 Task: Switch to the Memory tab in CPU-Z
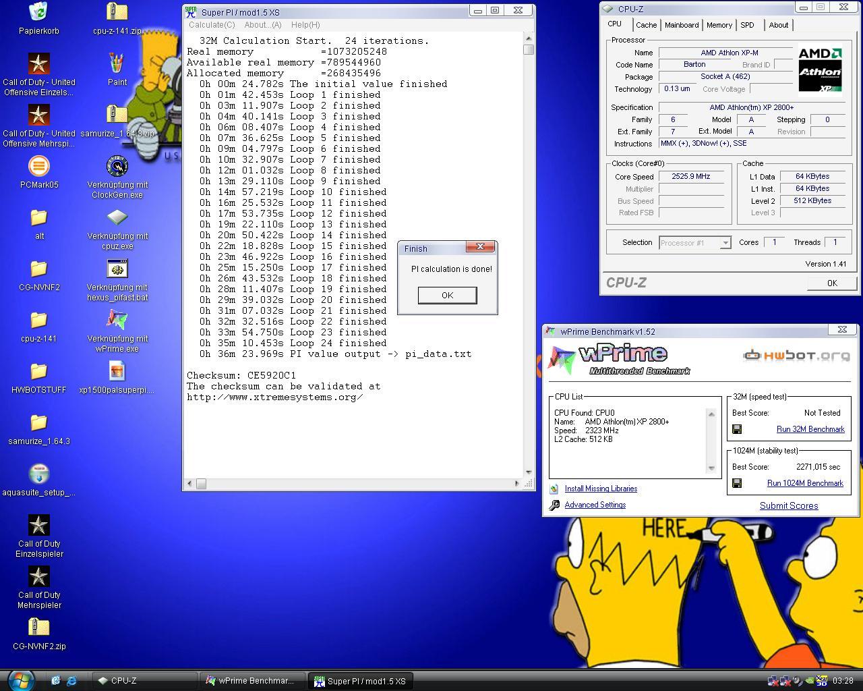[x=719, y=25]
